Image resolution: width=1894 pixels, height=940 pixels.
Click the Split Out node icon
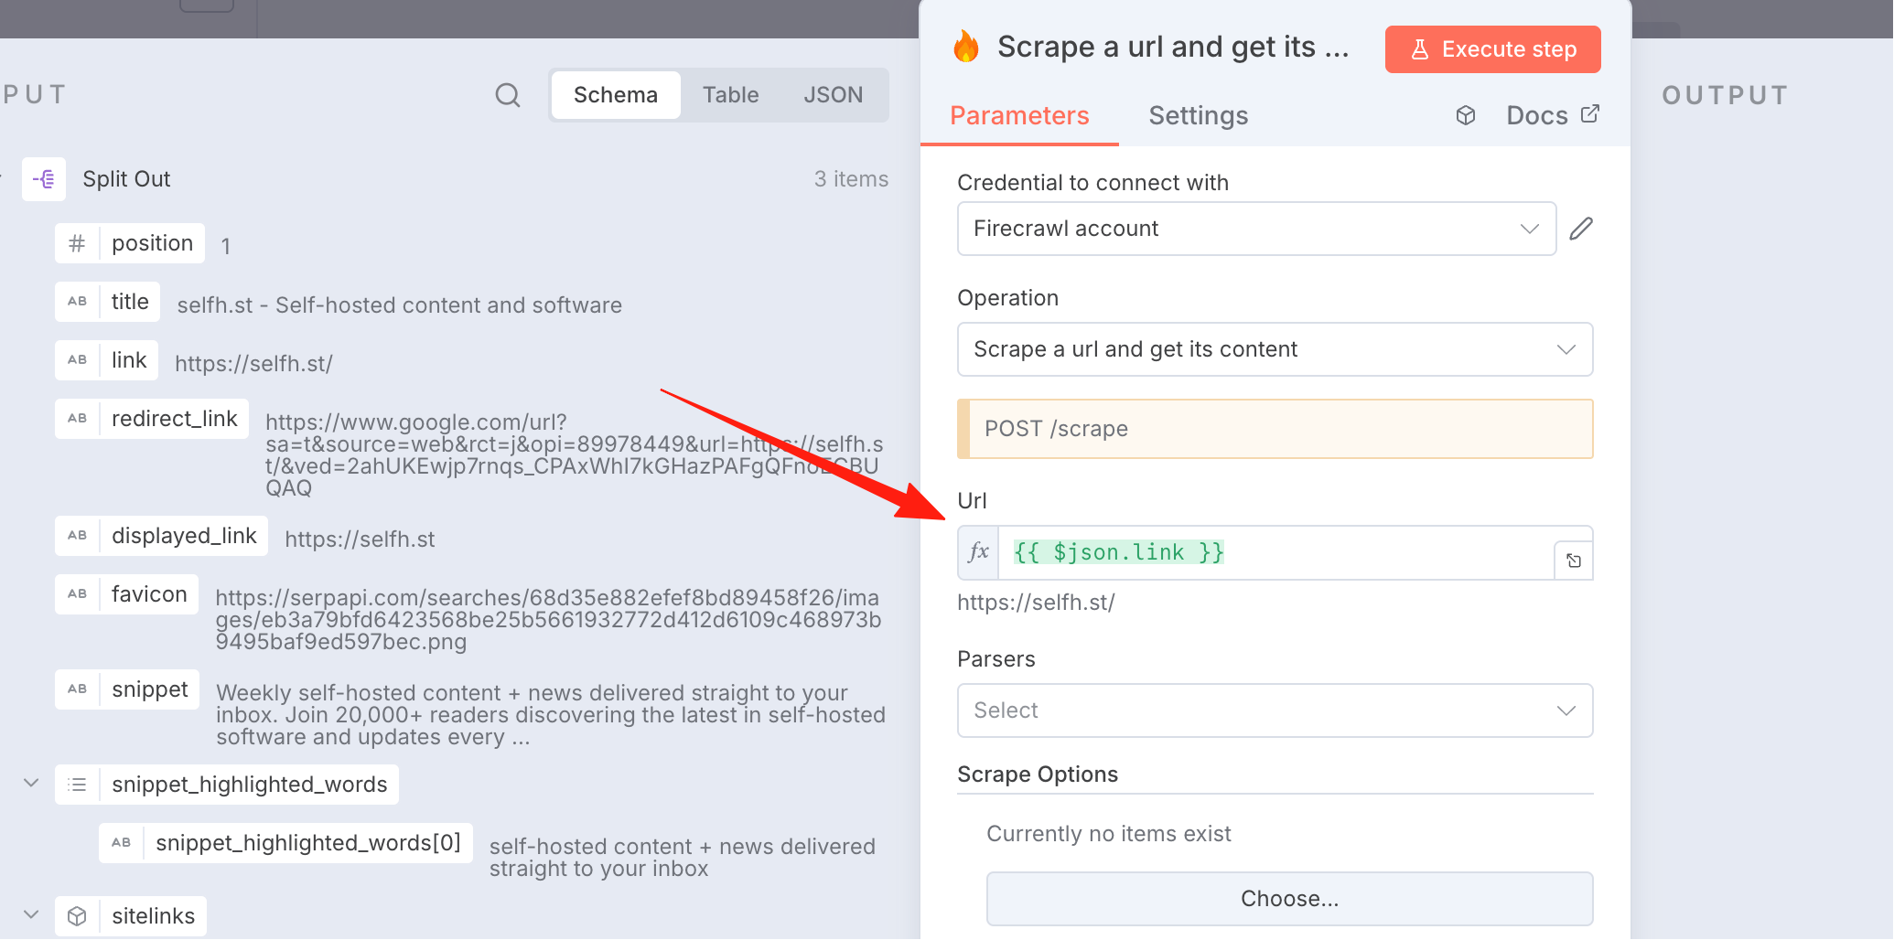pos(44,179)
